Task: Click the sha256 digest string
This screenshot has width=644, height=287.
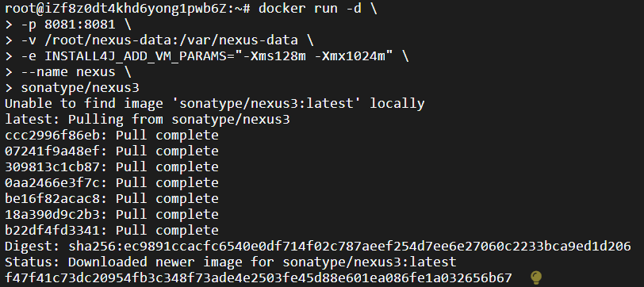Action: tap(350, 246)
